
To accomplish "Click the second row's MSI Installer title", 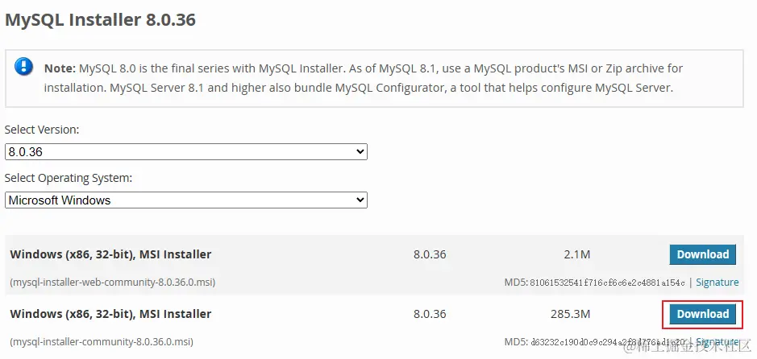I will 110,314.
